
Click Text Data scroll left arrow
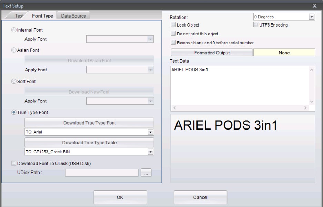tap(174, 108)
